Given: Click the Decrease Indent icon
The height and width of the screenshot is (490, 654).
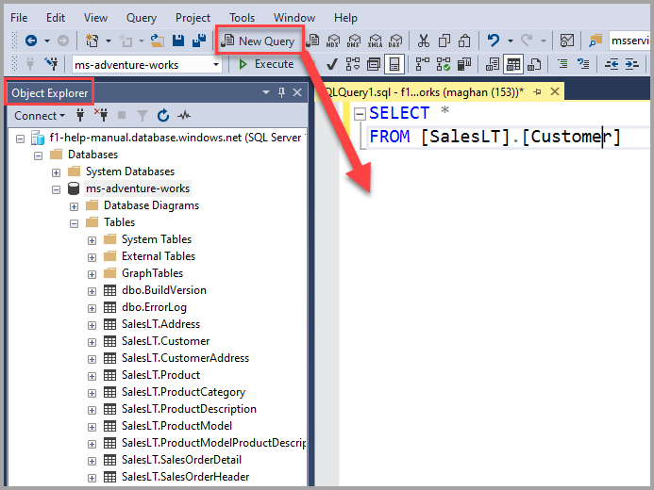Looking at the screenshot, I should pyautogui.click(x=612, y=64).
